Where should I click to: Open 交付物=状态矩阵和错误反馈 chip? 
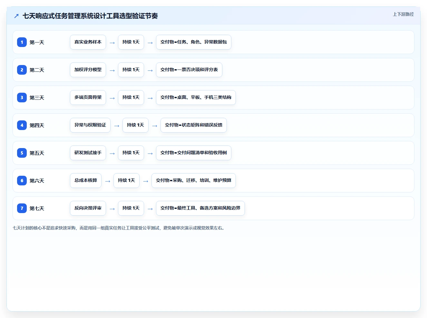coord(194,125)
